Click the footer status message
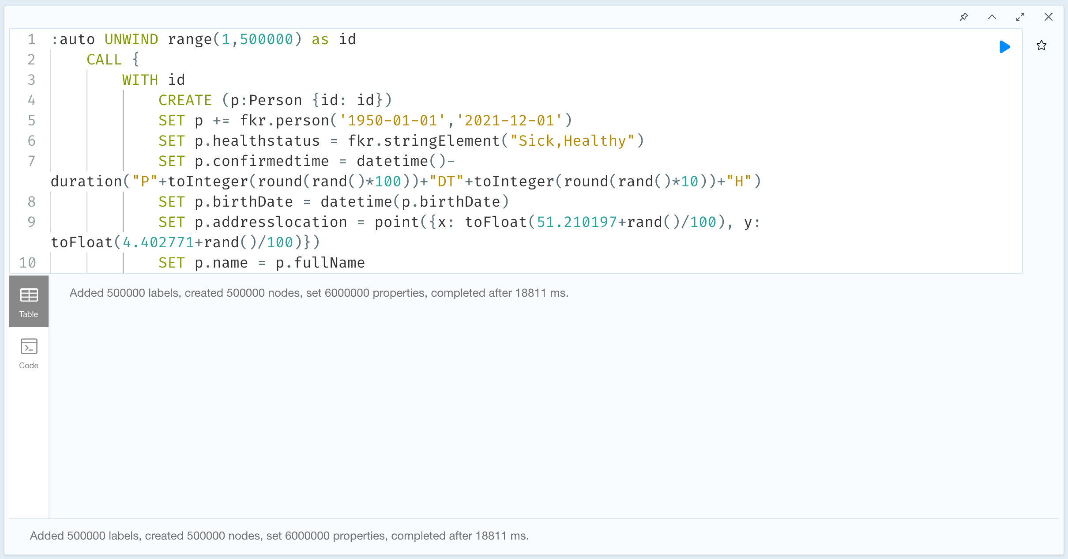Screen dimensions: 1068x559 coord(279,536)
